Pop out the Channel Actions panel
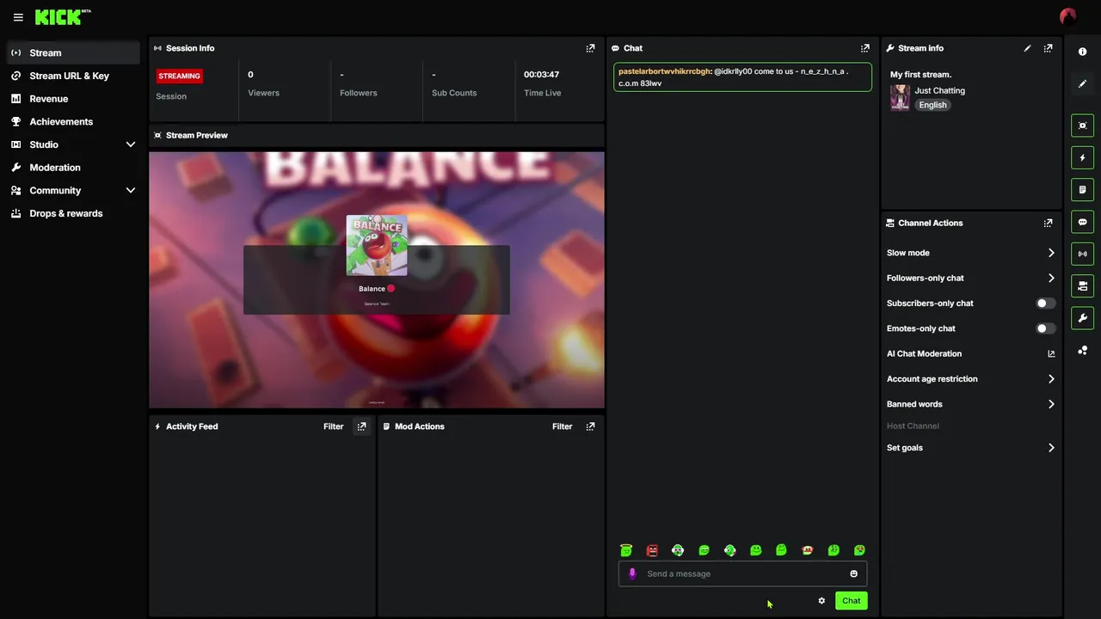 [1048, 223]
